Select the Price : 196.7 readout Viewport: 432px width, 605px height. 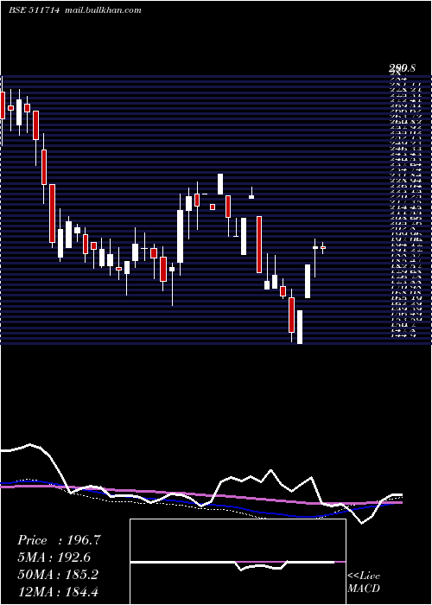[59, 540]
